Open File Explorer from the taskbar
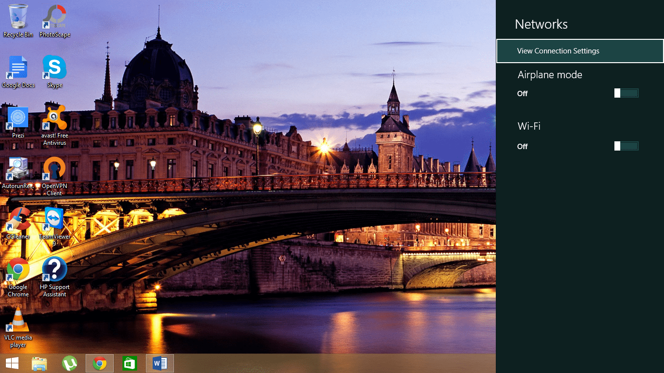Viewport: 664px width, 373px height. 39,363
